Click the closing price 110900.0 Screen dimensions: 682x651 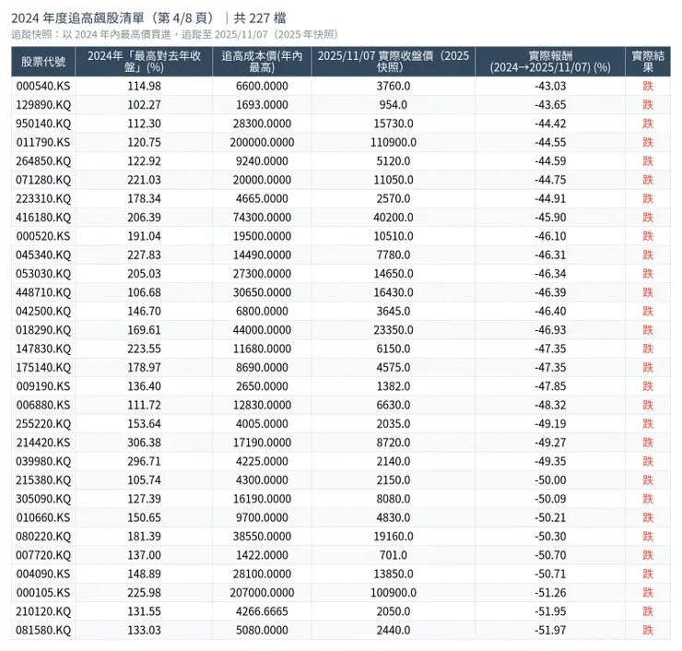[x=394, y=142]
